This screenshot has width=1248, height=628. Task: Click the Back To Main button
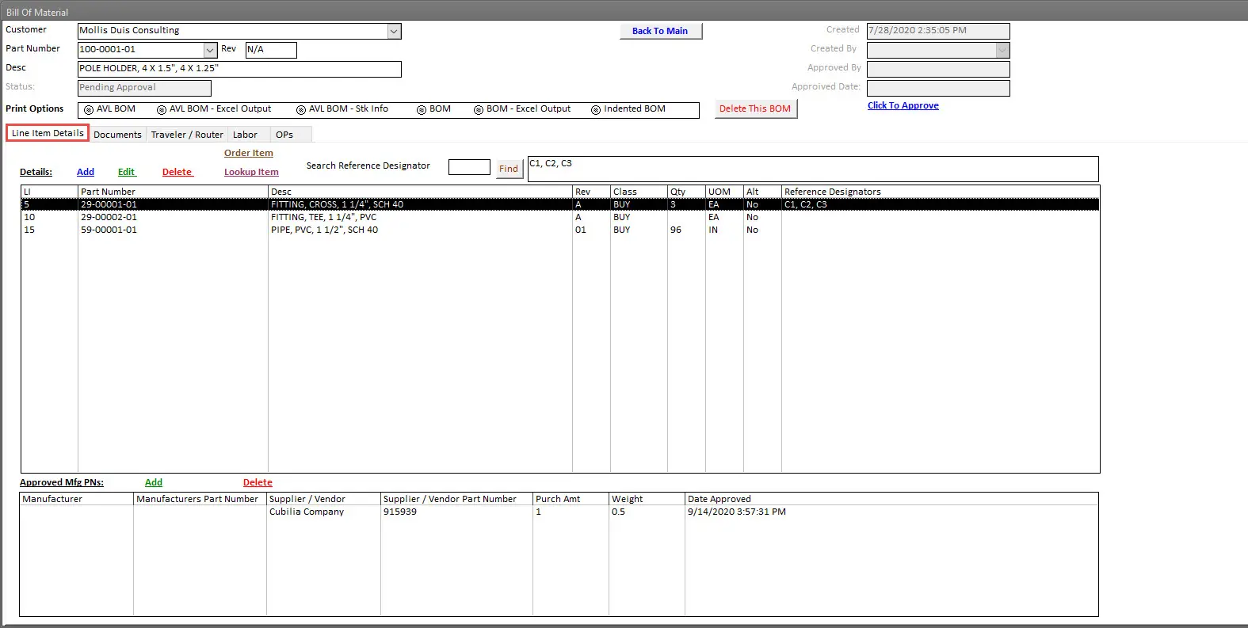tap(660, 31)
